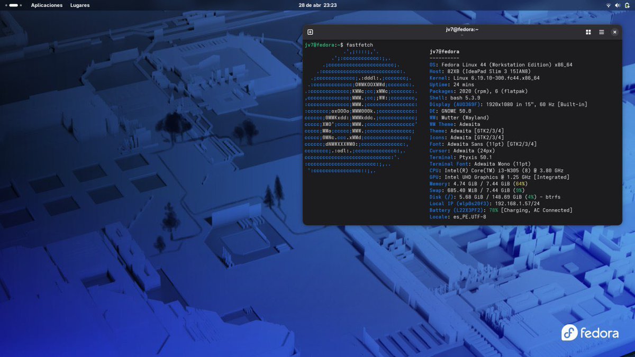This screenshot has width=635, height=357.
Task: Open the calendar from the clock
Action: 317,5
